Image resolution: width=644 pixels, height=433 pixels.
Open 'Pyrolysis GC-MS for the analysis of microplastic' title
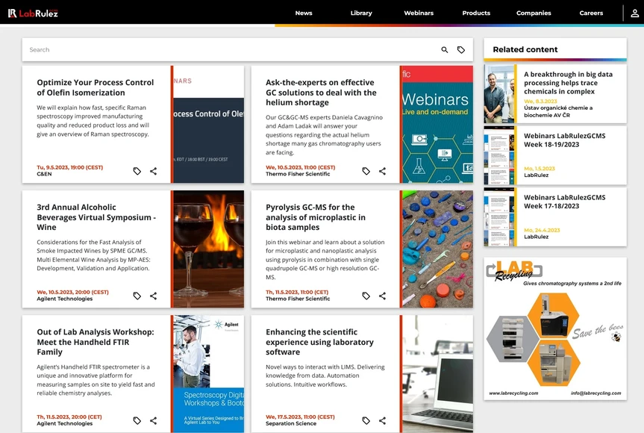(x=316, y=217)
